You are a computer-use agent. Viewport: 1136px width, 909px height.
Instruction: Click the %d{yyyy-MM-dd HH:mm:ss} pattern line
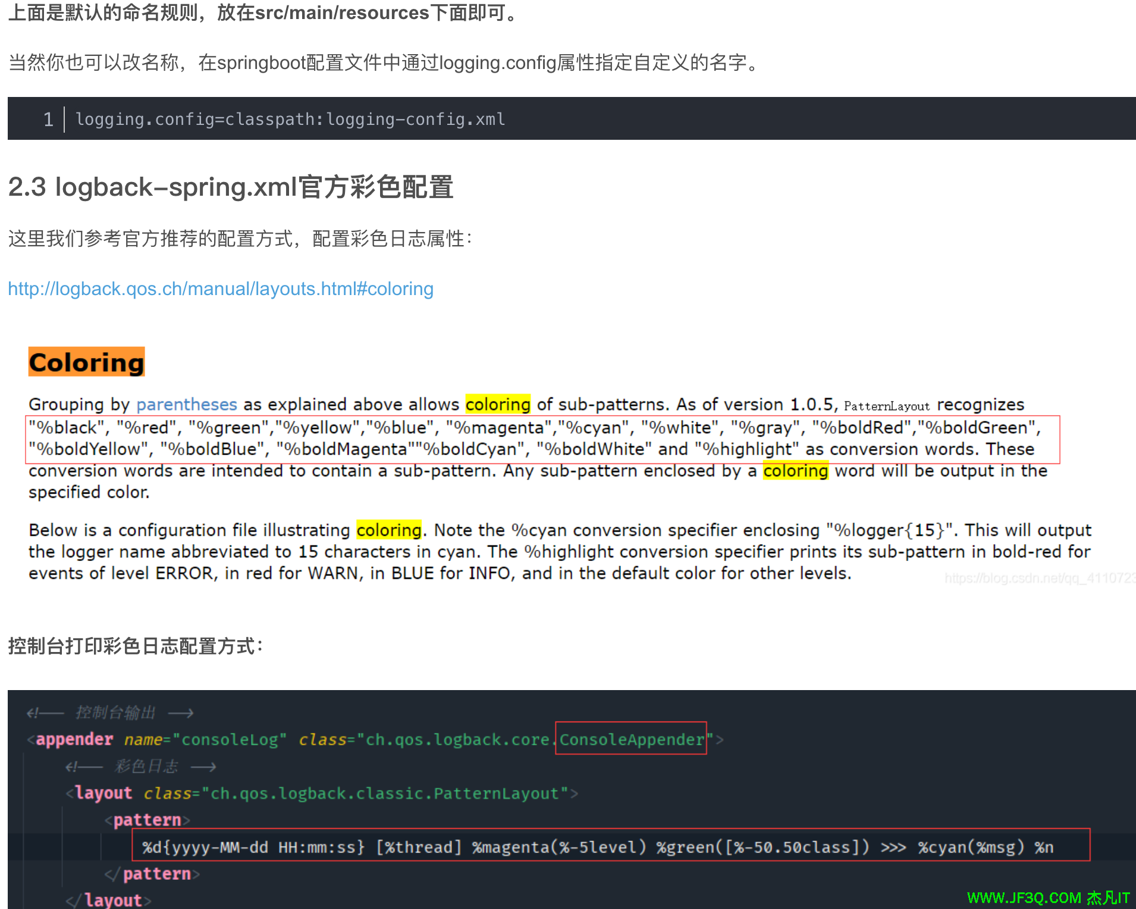tap(597, 847)
